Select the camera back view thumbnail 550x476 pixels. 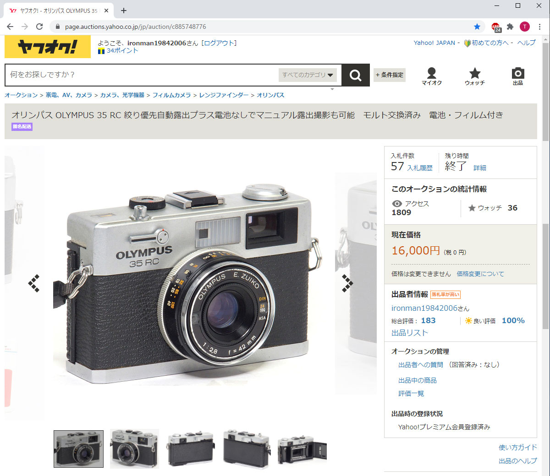pyautogui.click(x=191, y=449)
